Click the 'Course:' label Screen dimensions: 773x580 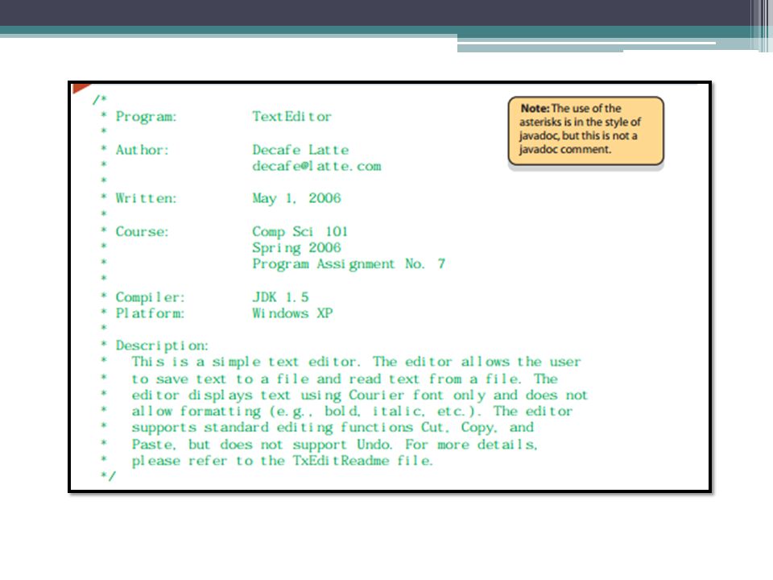[142, 232]
